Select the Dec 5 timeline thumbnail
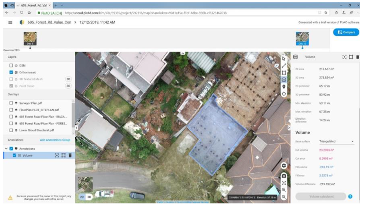The width and height of the screenshot is (365, 206). coord(30,38)
